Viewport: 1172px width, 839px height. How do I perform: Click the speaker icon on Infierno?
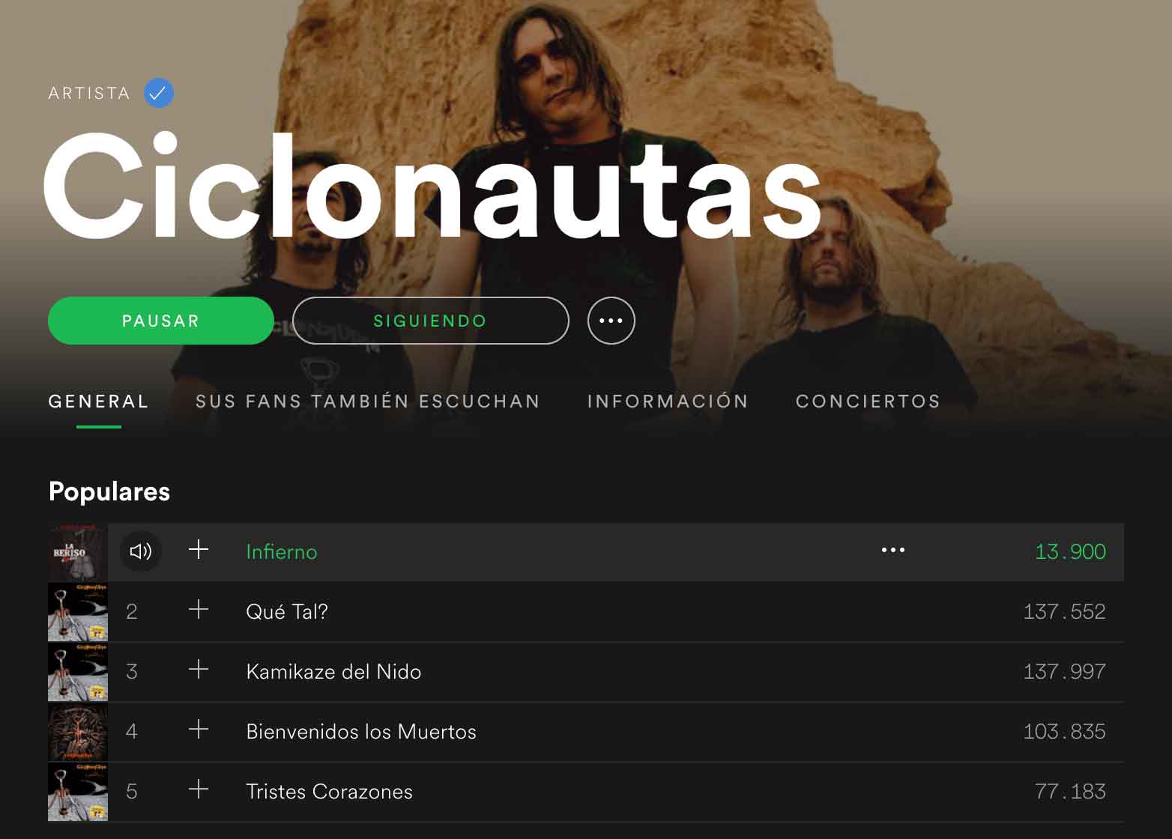pos(141,551)
